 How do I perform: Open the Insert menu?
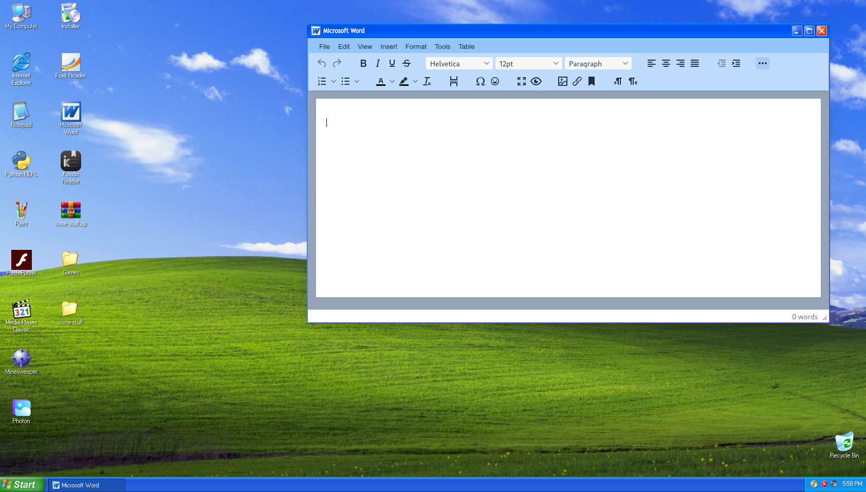pyautogui.click(x=389, y=46)
